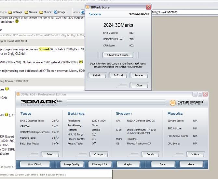The width and height of the screenshot is (218, 179).
Task: Export results with To Excel button
Action: (118, 75)
